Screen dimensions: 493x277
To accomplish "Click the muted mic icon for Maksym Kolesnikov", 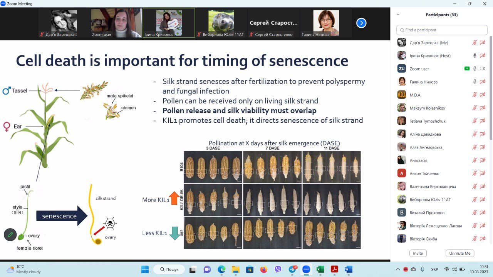I will 475,108.
